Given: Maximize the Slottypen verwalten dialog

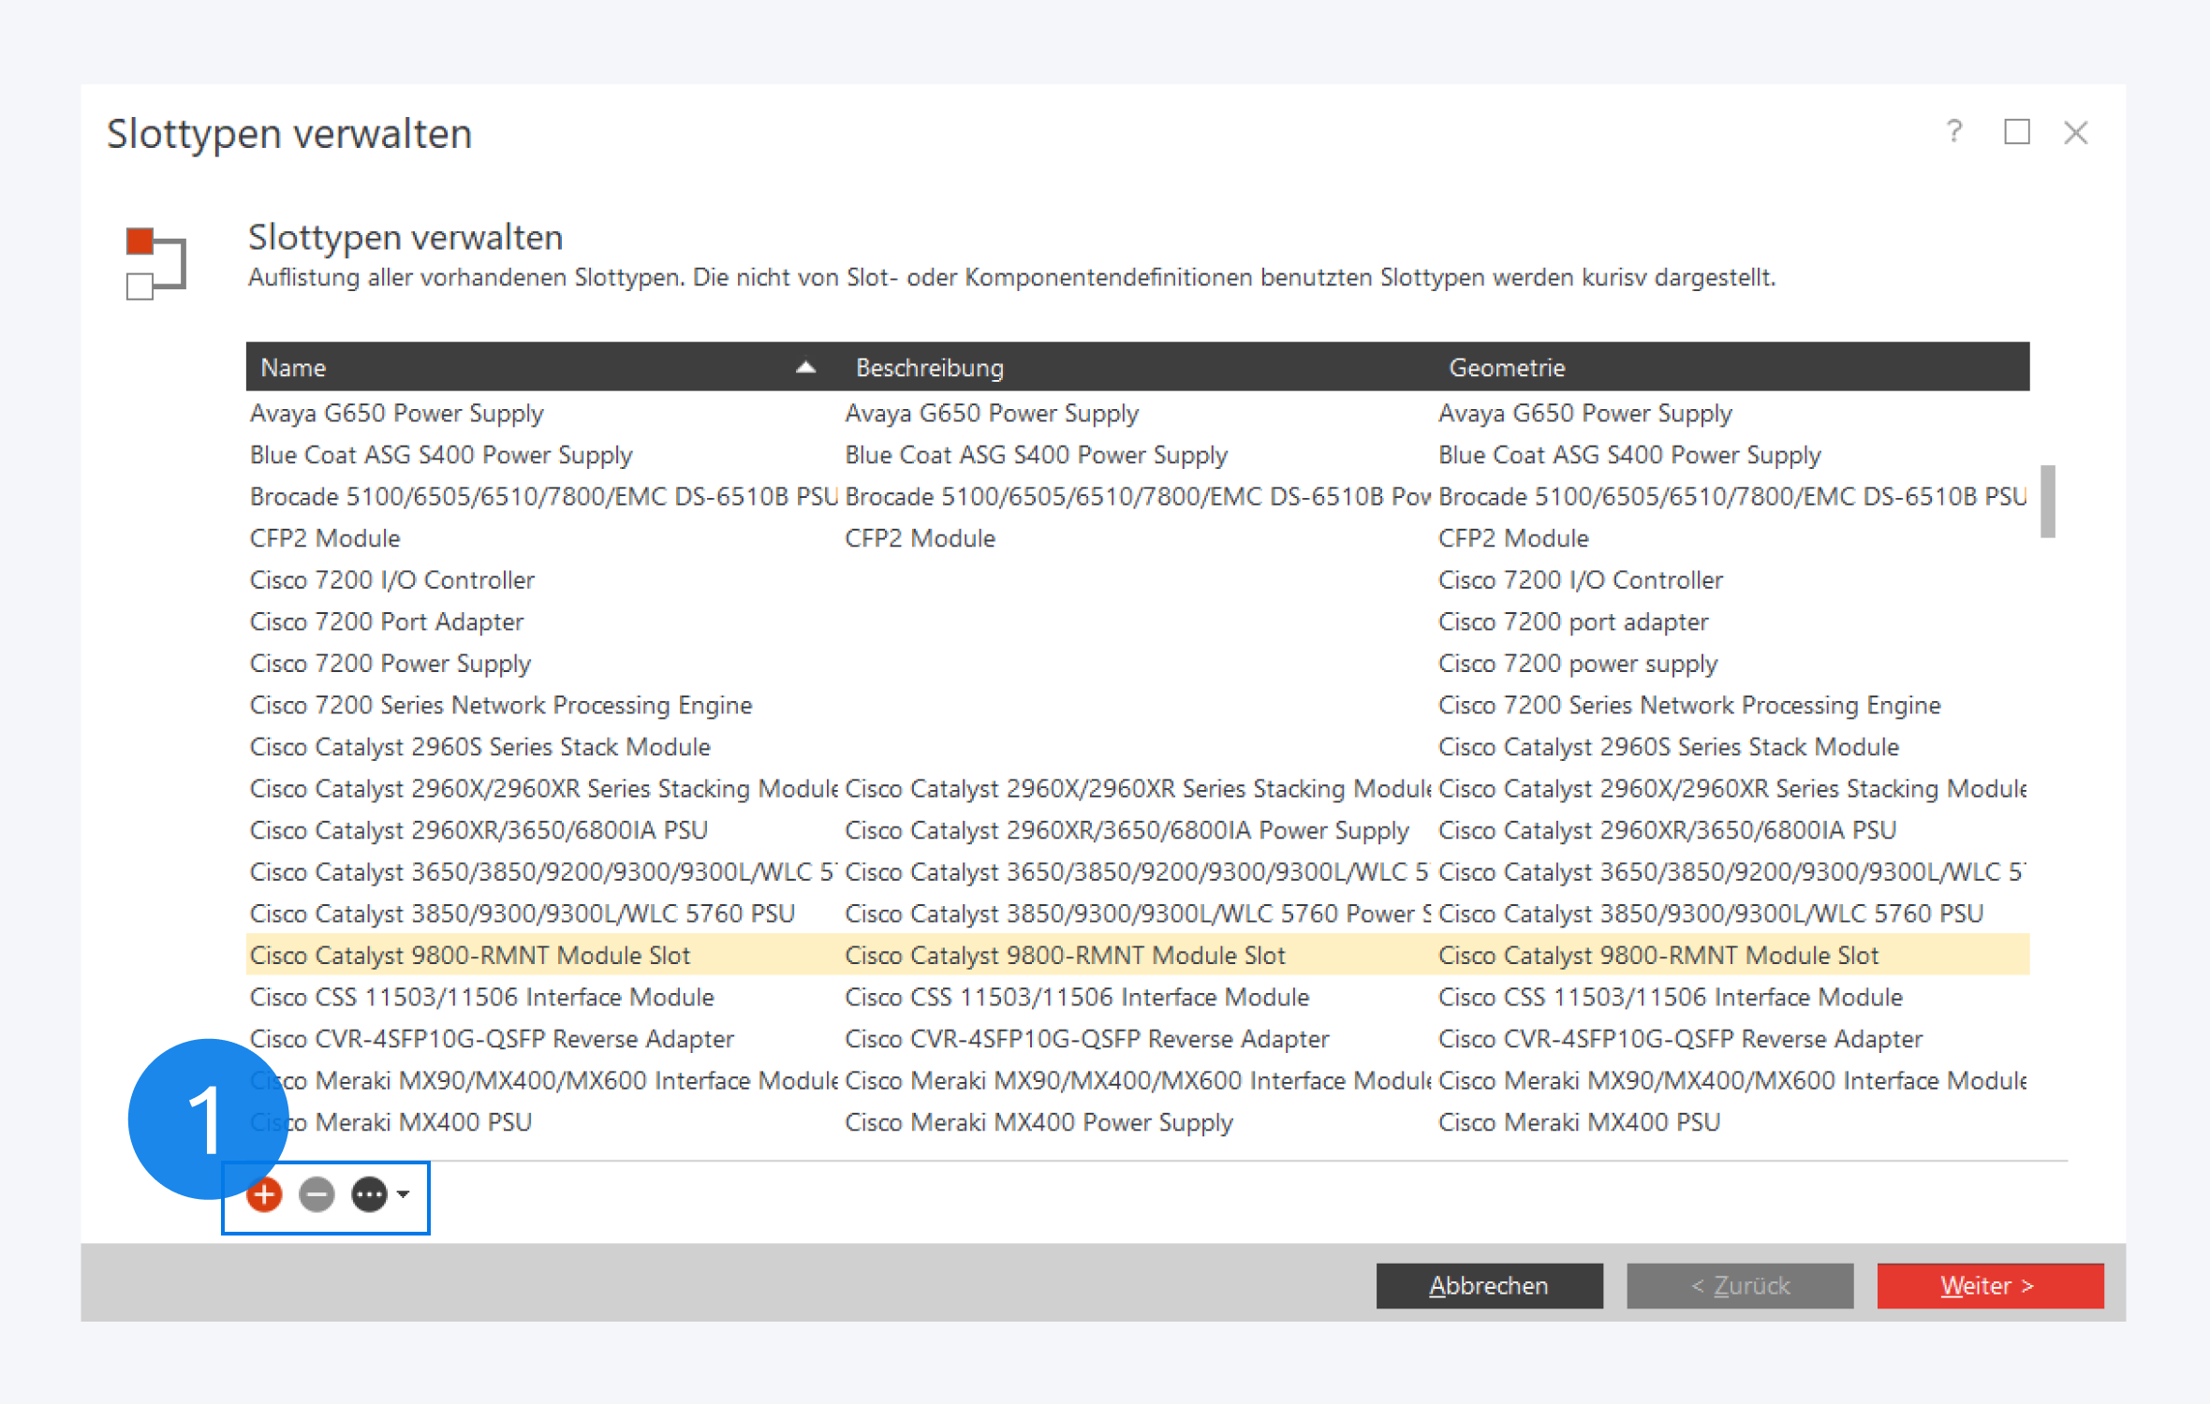Looking at the screenshot, I should 2016,132.
